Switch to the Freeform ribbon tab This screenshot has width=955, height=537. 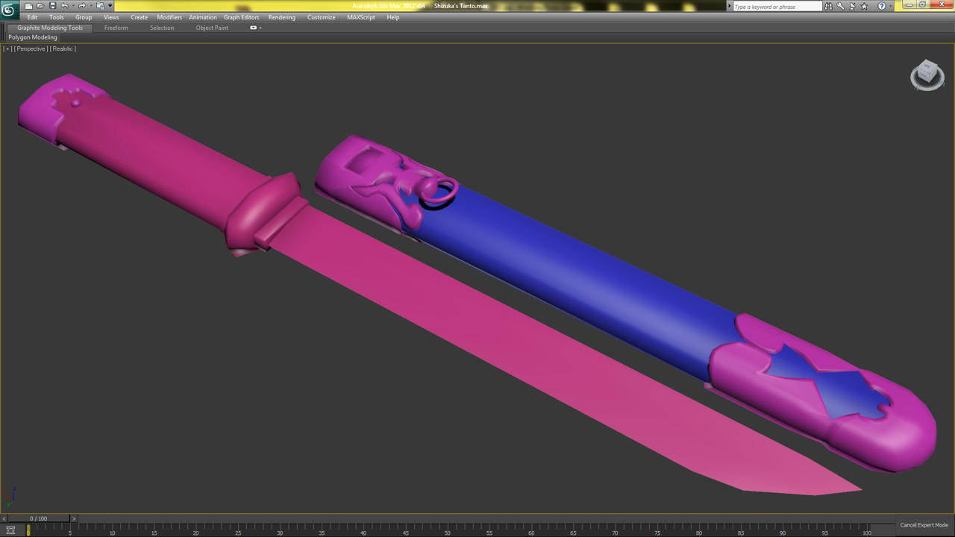pyautogui.click(x=116, y=28)
